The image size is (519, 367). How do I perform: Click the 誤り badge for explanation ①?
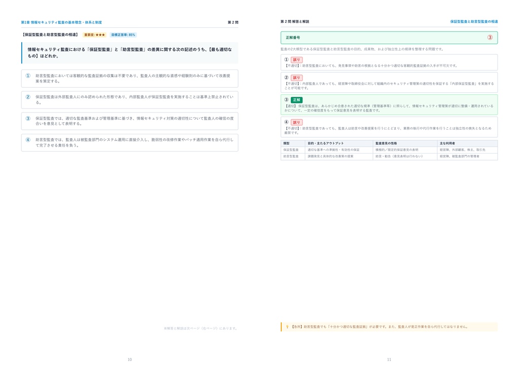[296, 60]
